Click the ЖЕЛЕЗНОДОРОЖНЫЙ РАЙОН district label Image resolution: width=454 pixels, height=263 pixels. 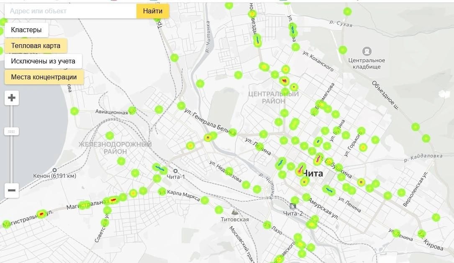[x=115, y=148]
